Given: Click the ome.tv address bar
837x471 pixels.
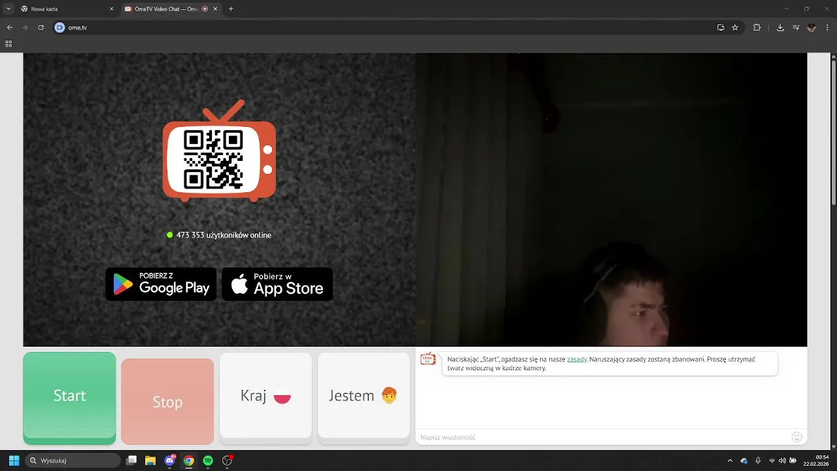Looking at the screenshot, I should point(399,27).
